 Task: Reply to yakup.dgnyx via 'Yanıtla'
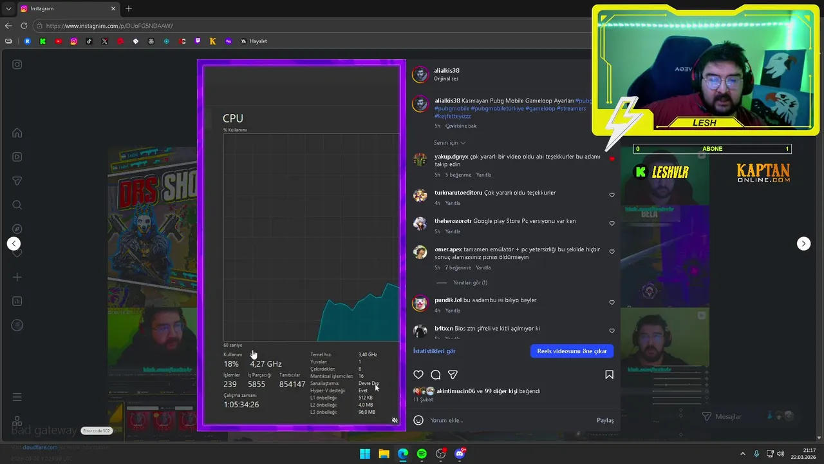(x=483, y=175)
